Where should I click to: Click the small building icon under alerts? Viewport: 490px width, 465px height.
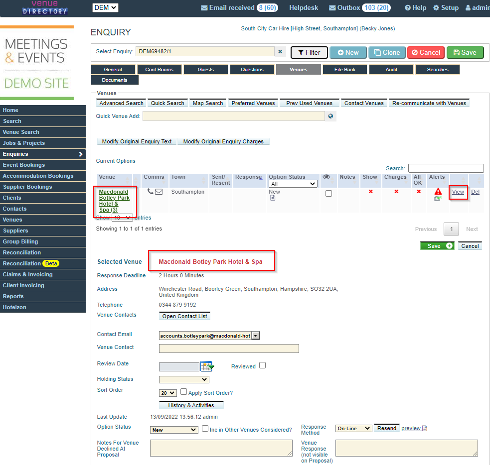click(438, 198)
